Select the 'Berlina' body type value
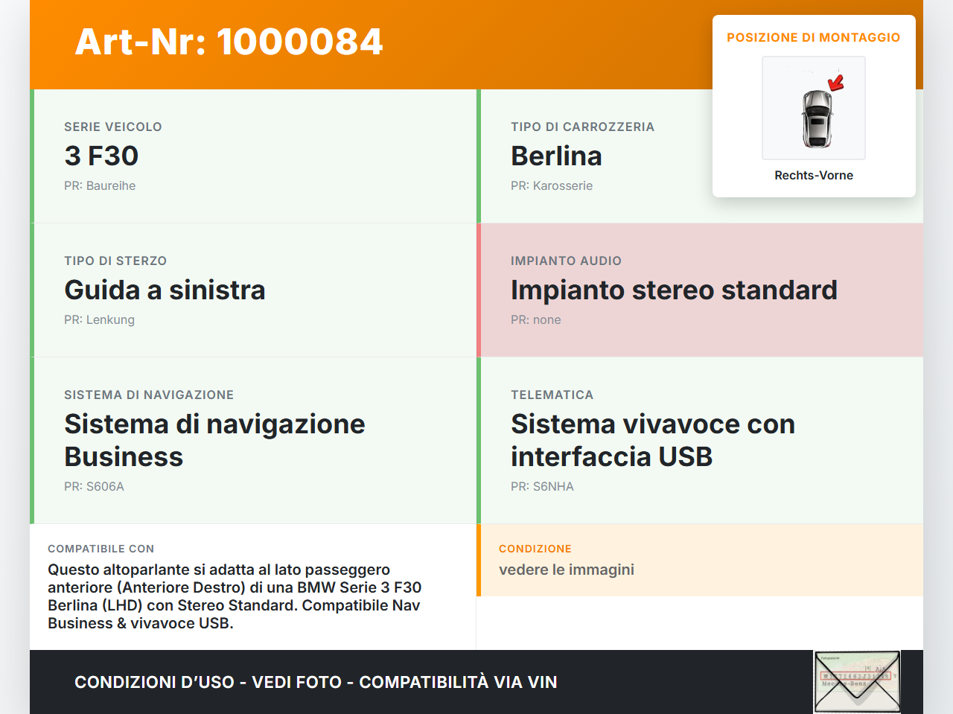The height and width of the screenshot is (714, 953). tap(556, 156)
